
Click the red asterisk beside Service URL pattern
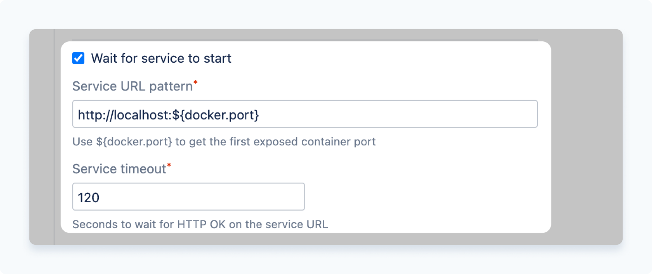click(196, 82)
